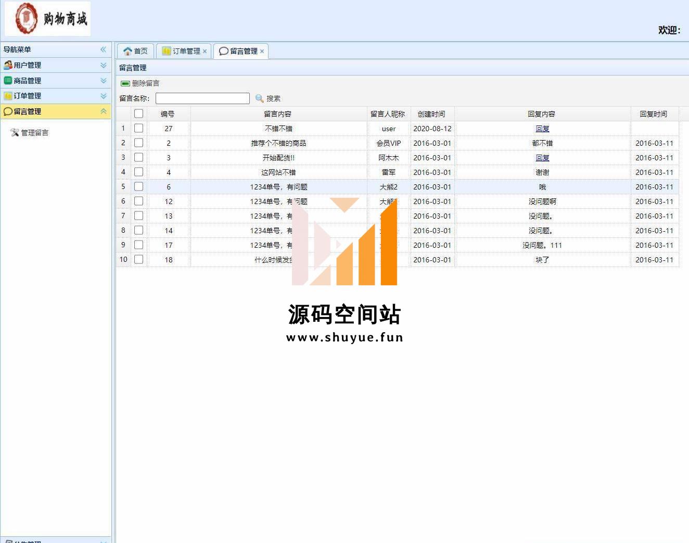Check the checkbox for 开始配货!! row

[x=138, y=157]
